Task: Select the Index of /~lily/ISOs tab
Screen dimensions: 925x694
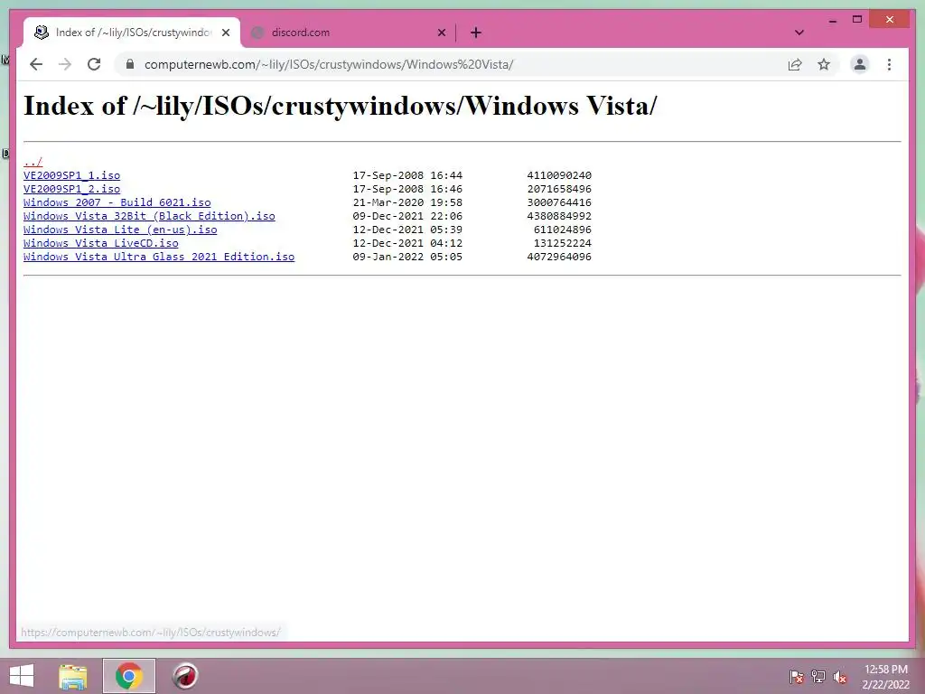Action: tap(132, 33)
